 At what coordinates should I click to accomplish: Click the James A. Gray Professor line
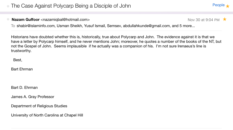coord(33,97)
